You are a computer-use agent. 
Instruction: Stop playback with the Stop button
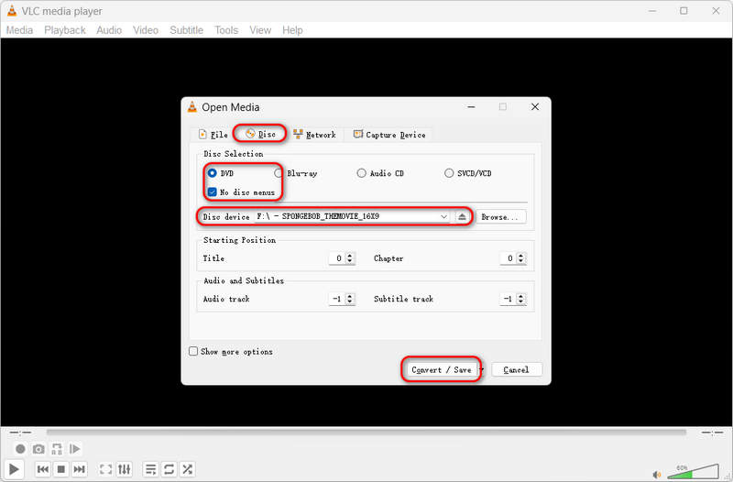(60, 469)
